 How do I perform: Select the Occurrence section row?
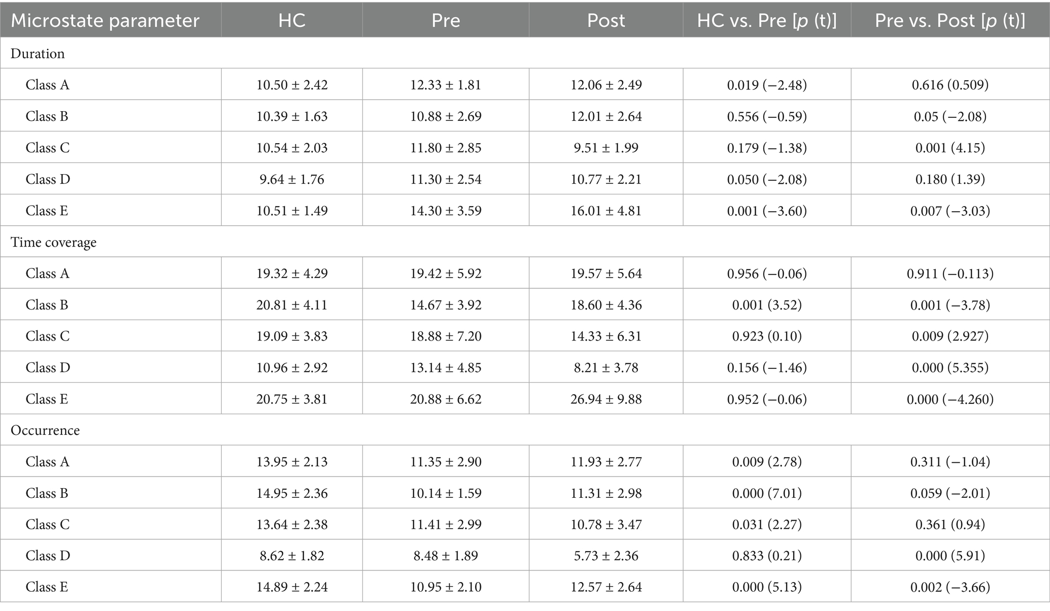[46, 430]
